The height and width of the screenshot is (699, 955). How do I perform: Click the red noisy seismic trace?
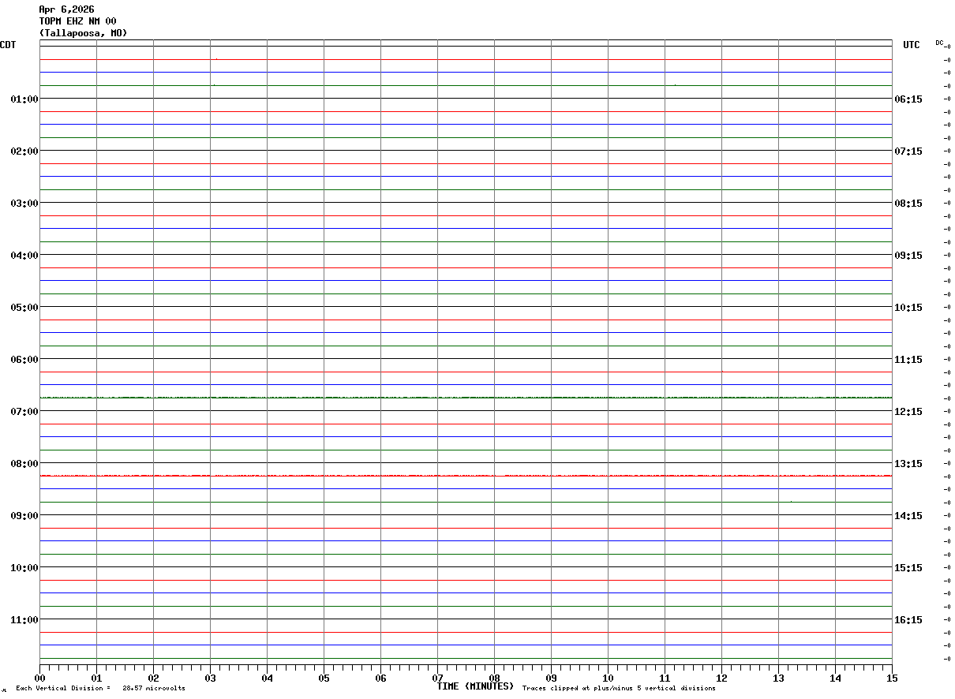point(466,476)
